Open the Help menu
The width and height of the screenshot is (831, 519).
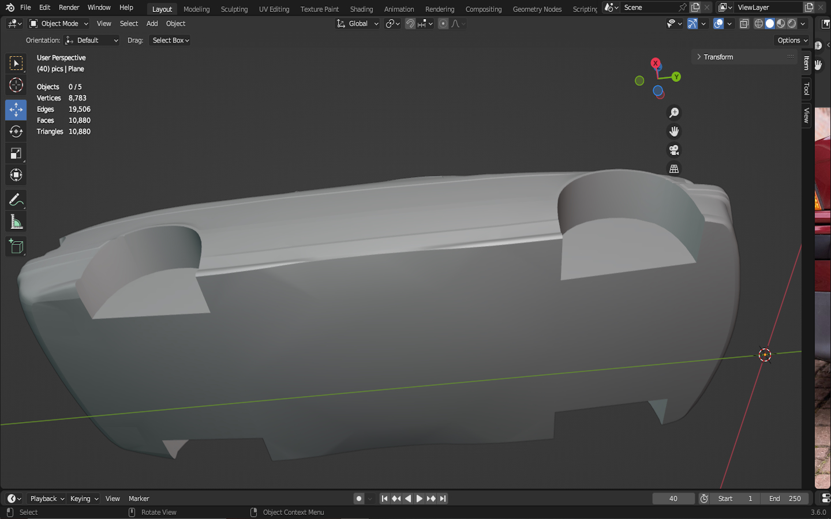click(x=126, y=7)
